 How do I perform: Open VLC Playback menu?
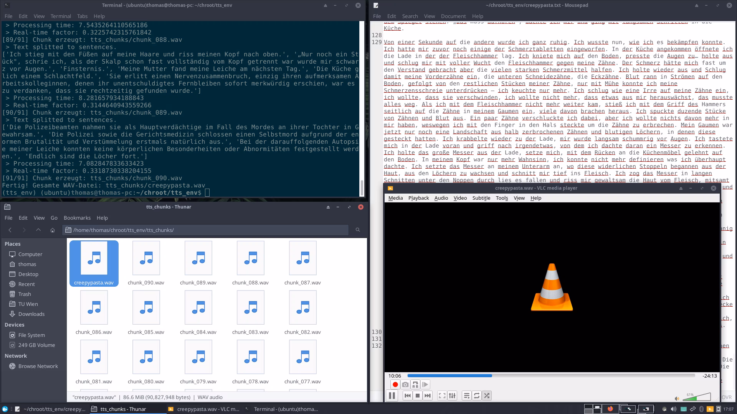[418, 198]
